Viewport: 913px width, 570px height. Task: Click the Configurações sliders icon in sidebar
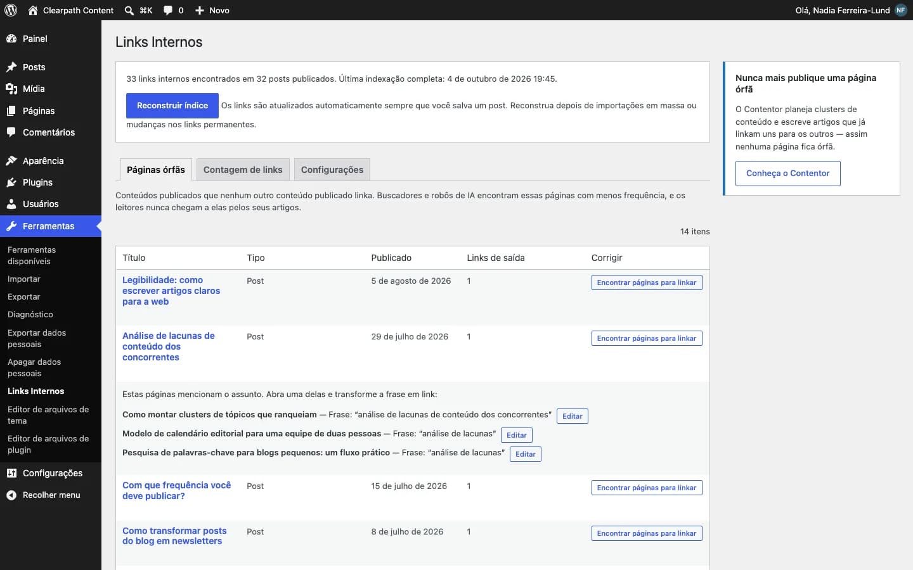point(11,473)
